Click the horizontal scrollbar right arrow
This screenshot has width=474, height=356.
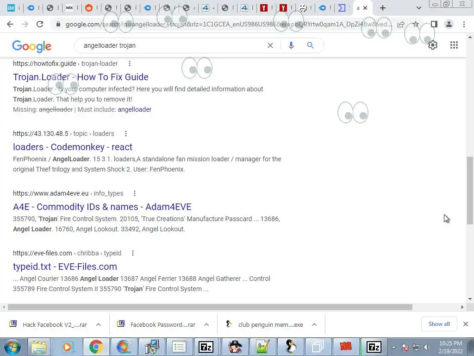coord(462,307)
